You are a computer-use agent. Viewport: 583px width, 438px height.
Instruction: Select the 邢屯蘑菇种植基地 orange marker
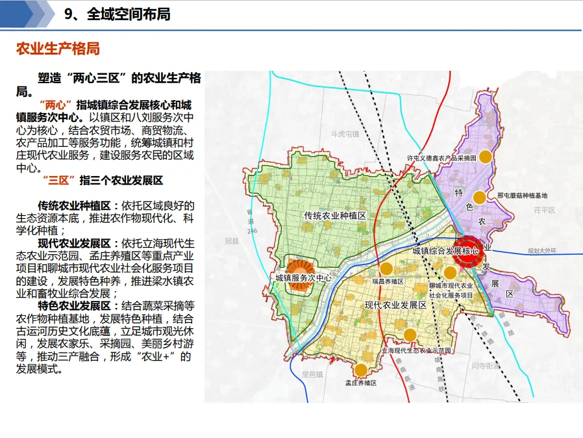[479, 198]
